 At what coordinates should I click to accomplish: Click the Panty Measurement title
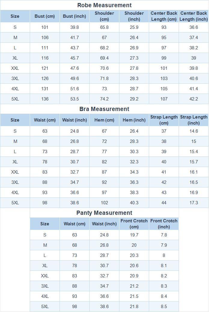[x=104, y=213]
